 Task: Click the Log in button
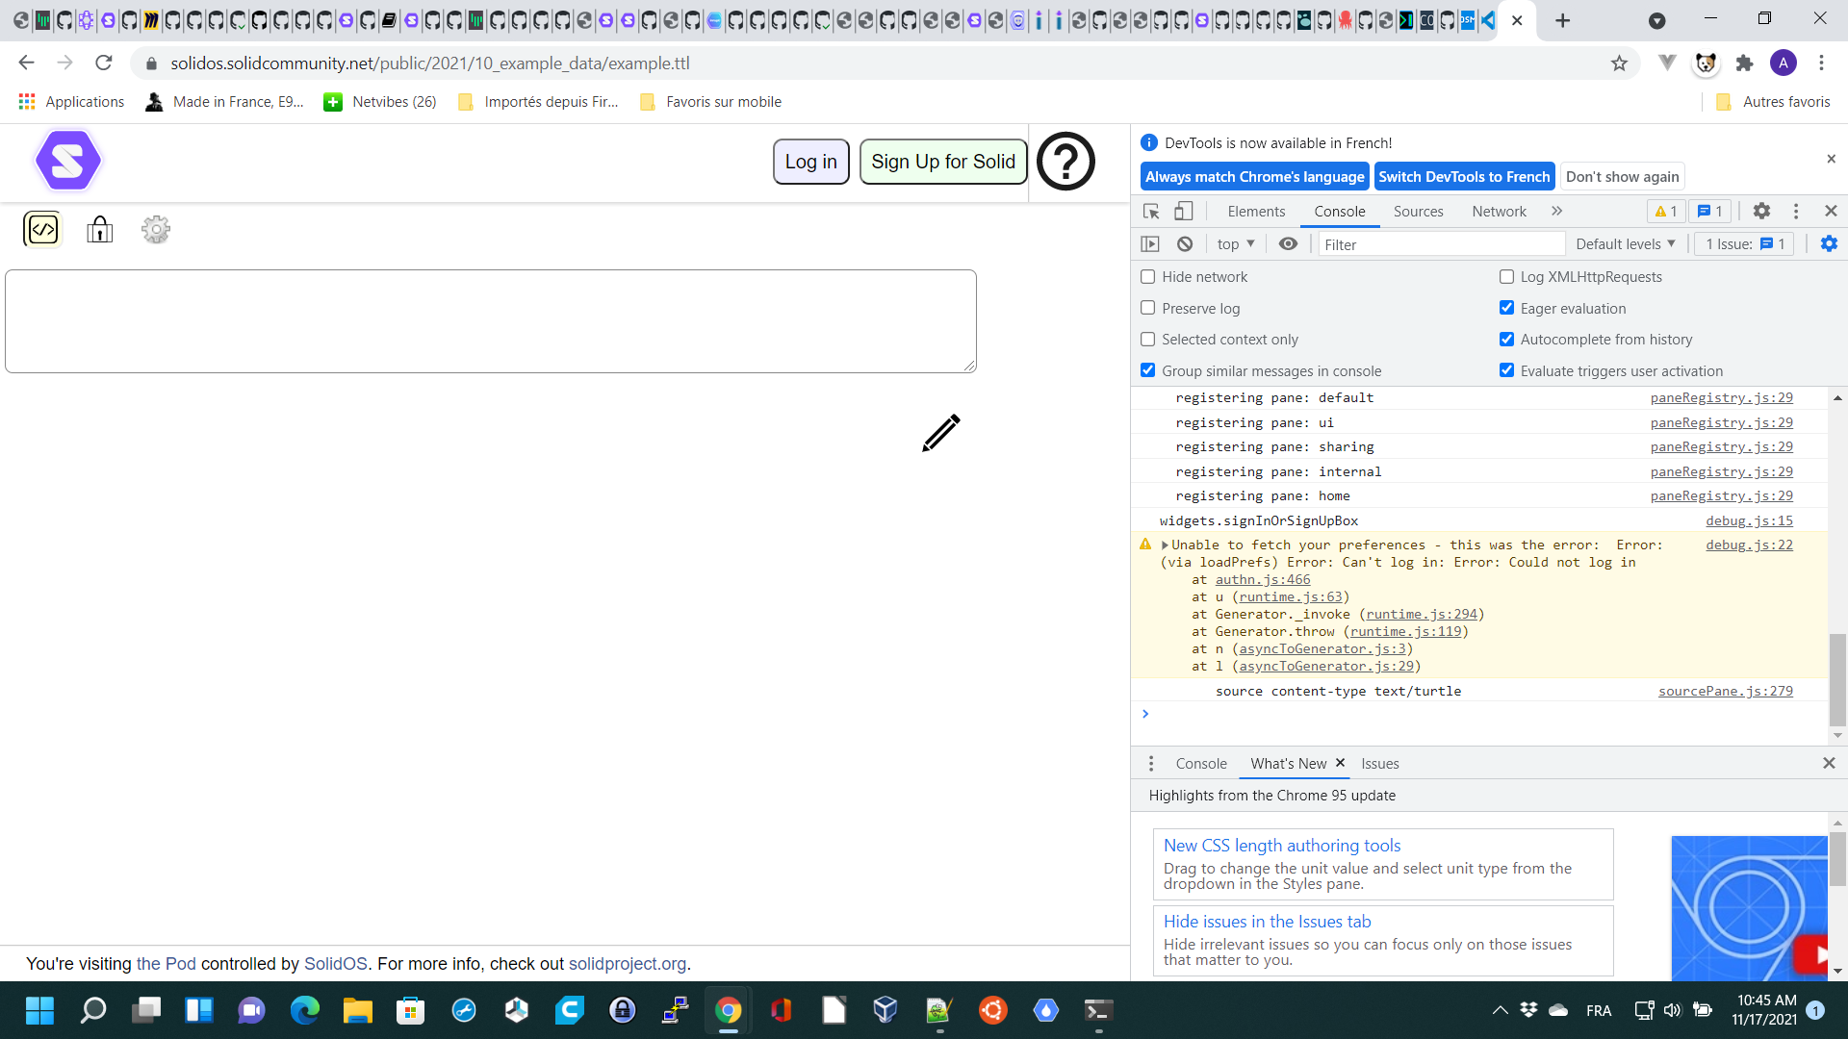(x=810, y=162)
